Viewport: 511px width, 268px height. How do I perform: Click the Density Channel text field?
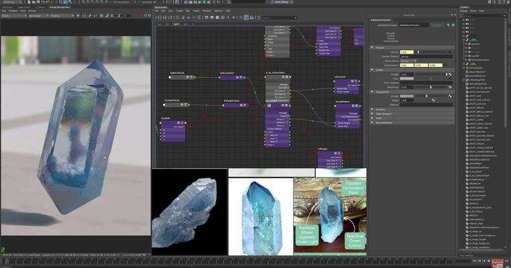pos(426,56)
